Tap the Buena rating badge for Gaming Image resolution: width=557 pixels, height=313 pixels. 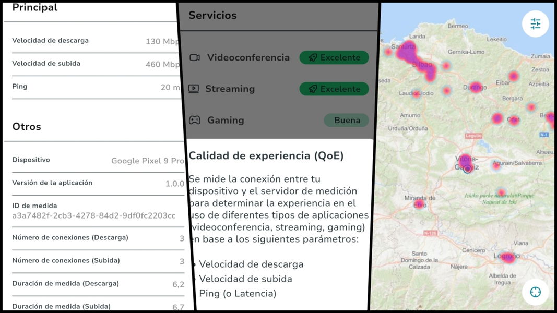[x=347, y=120]
